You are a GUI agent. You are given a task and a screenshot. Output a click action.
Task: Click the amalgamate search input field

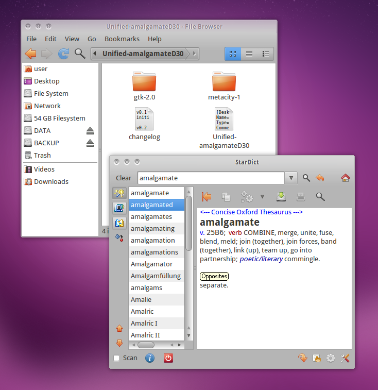(211, 178)
